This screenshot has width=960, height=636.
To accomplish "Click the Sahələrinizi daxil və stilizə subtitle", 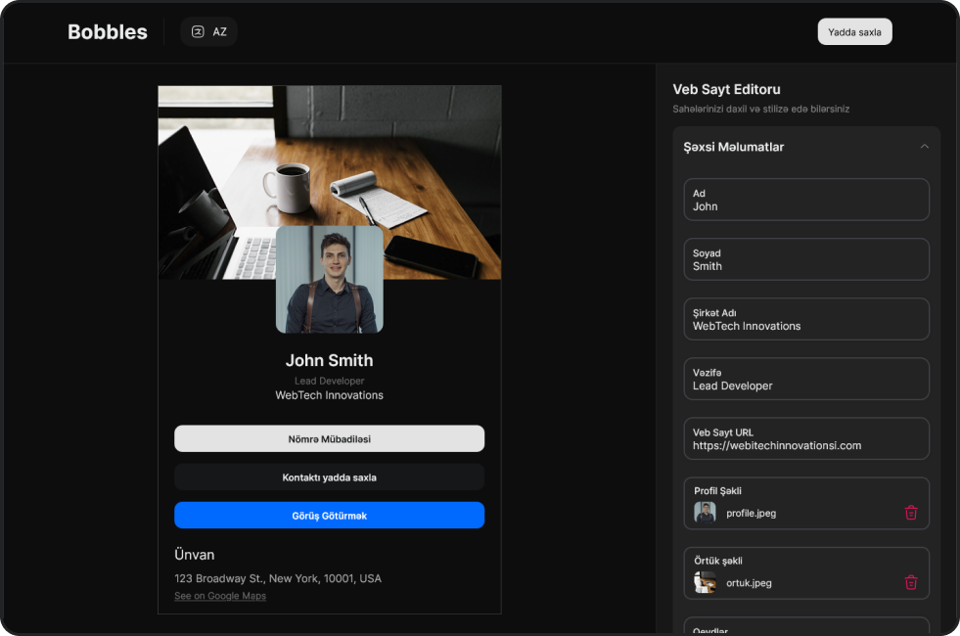I will 761,109.
